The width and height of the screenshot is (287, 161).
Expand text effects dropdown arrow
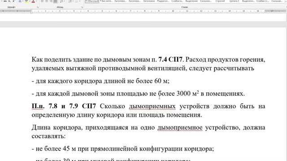click(x=23, y=1)
